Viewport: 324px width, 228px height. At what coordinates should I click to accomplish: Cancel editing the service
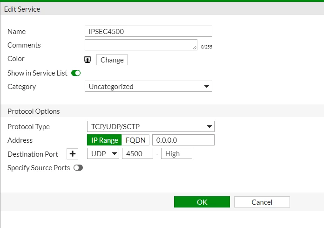point(262,202)
